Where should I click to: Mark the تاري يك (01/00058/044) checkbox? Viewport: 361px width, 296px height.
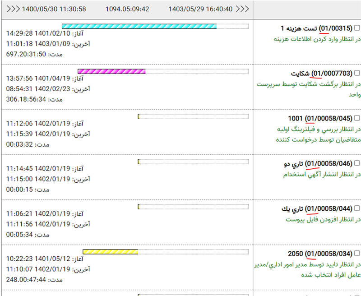(357, 209)
